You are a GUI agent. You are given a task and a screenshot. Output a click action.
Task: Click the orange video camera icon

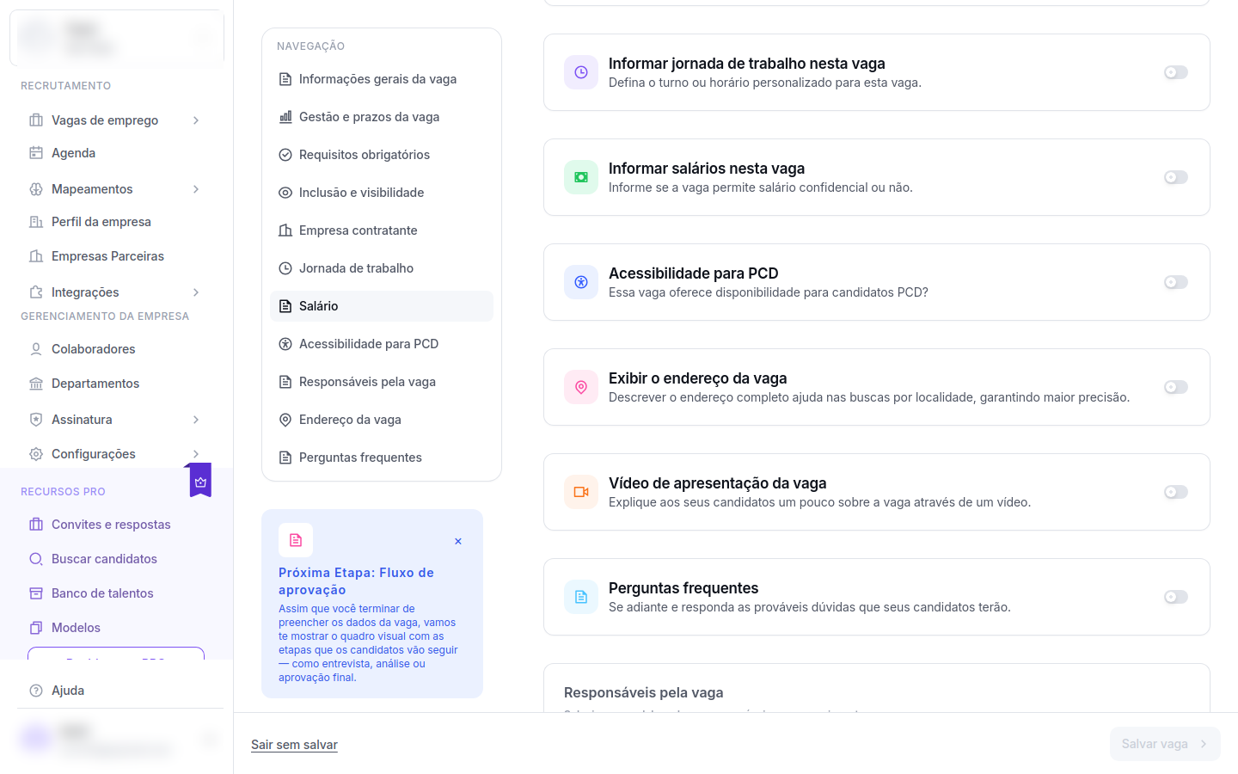(x=581, y=492)
